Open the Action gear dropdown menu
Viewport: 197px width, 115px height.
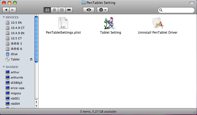pyautogui.click(x=103, y=10)
